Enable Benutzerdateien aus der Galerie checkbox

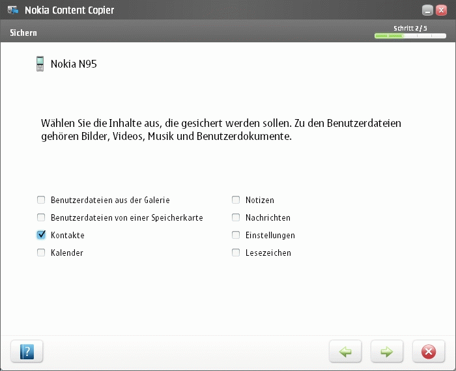[41, 200]
